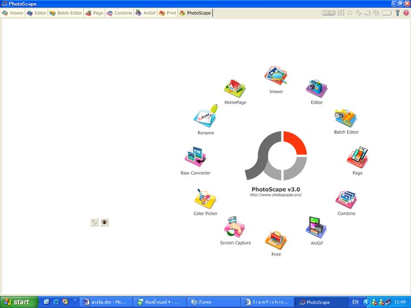Viewport: 411px width, 308px height.
Task: Switch to the AniGif tab
Action: tap(146, 13)
